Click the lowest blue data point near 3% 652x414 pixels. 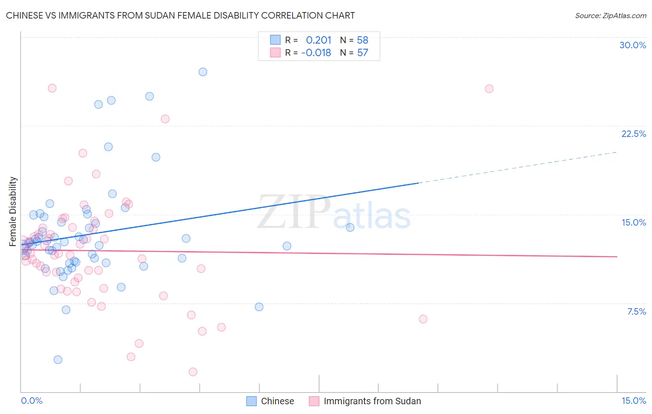click(58, 360)
